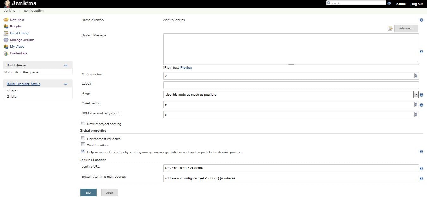Select the configuration breadcrumb item
Viewport: 427px width, 197px height.
(x=34, y=10)
